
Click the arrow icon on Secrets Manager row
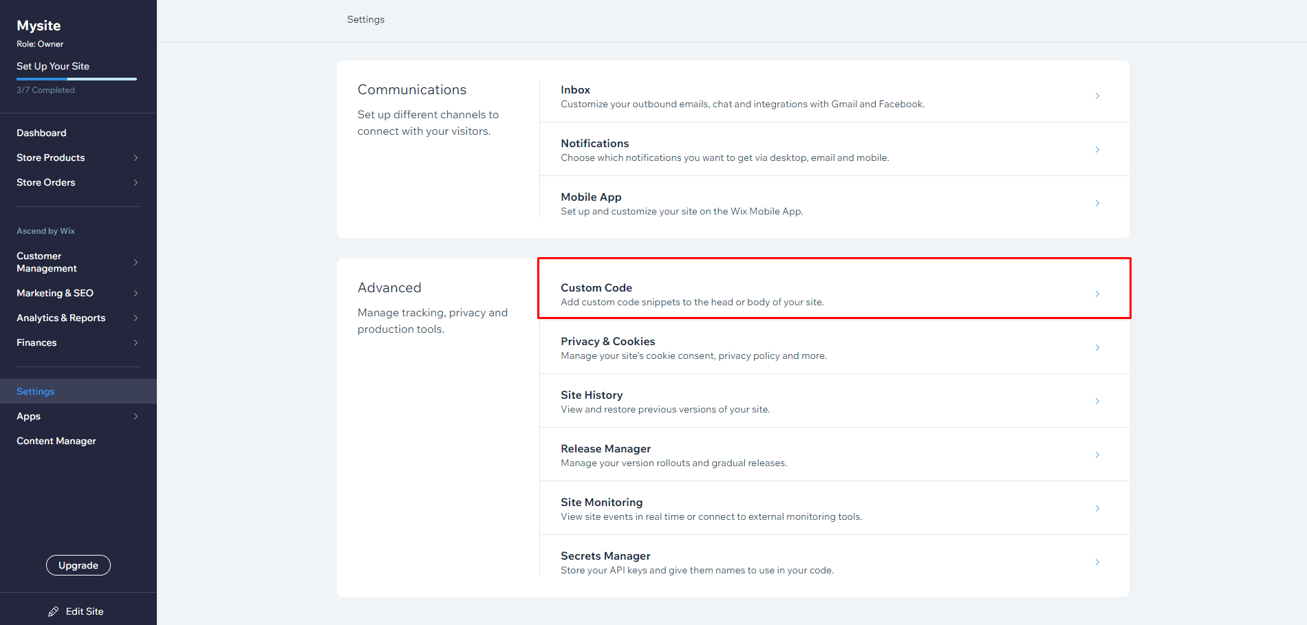[x=1097, y=562]
